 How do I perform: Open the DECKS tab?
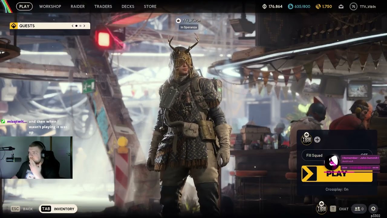pos(128,6)
